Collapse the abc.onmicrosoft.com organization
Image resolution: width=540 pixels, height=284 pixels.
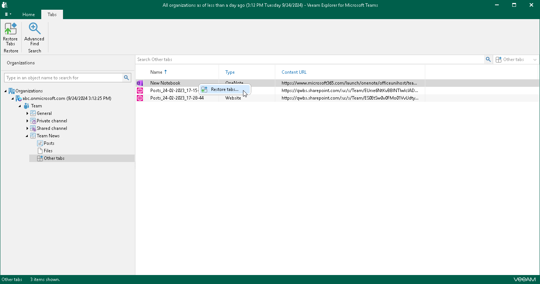click(12, 98)
